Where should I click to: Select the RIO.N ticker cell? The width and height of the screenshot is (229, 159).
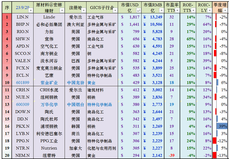click(23, 32)
